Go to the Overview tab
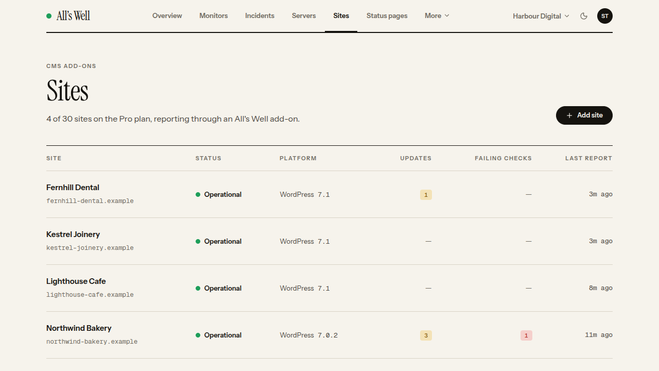This screenshot has height=371, width=659. (x=167, y=16)
